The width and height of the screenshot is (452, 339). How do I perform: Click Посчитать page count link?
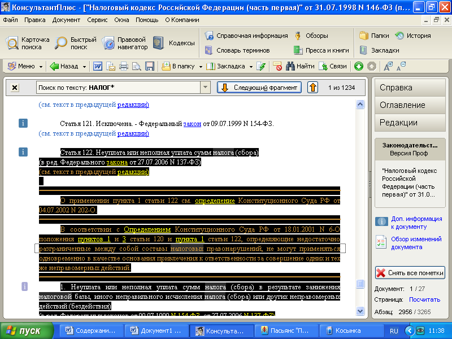425,299
